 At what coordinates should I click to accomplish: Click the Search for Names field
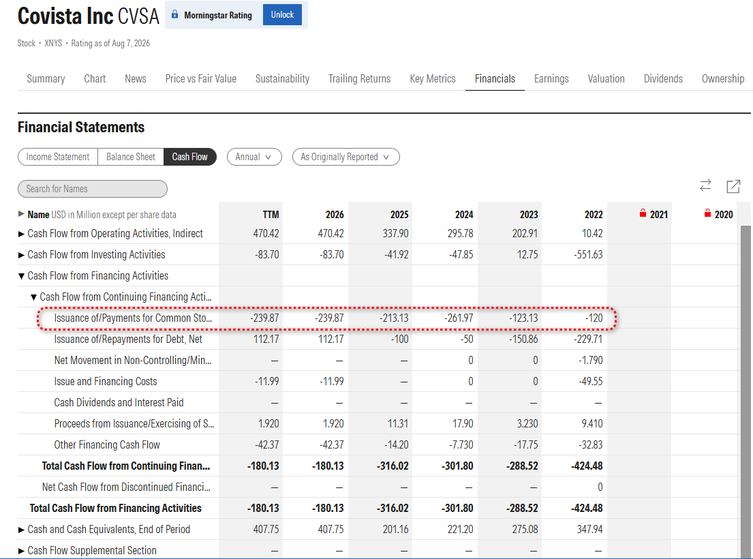point(93,189)
